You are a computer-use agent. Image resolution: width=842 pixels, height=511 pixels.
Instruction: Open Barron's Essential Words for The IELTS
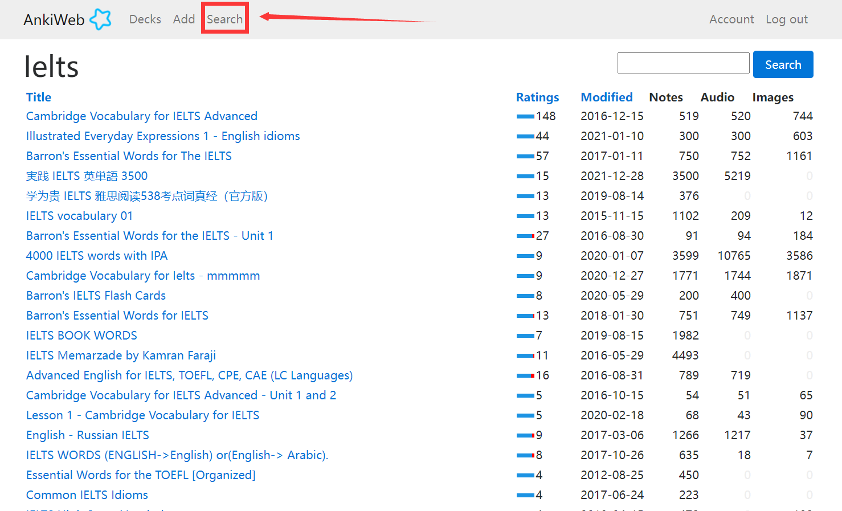click(x=129, y=156)
